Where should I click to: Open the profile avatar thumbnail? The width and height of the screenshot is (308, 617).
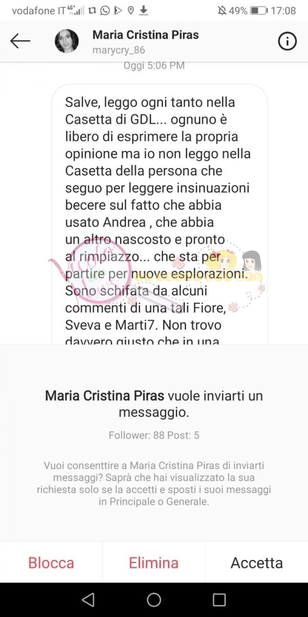click(x=67, y=41)
